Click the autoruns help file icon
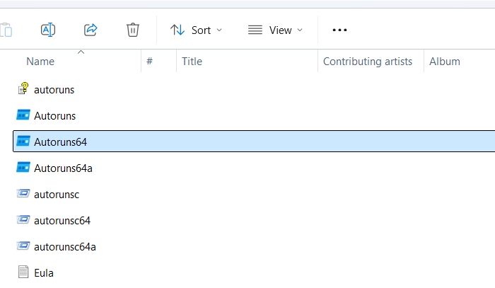The image size is (495, 288). coord(23,89)
